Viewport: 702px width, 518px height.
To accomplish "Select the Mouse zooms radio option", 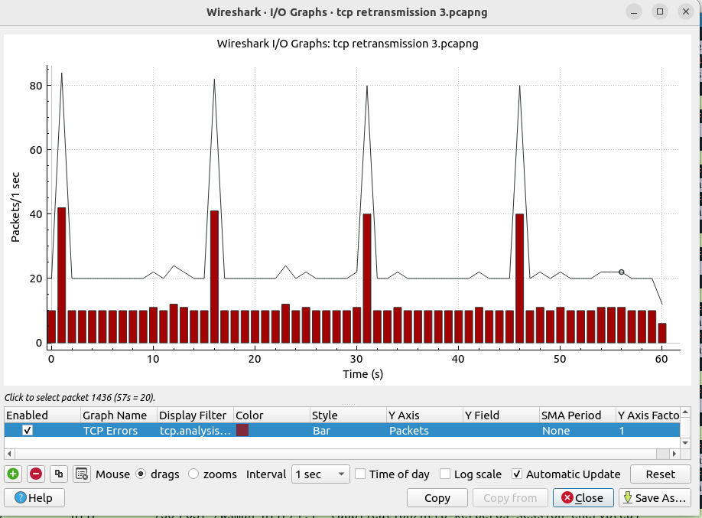I will 193,474.
